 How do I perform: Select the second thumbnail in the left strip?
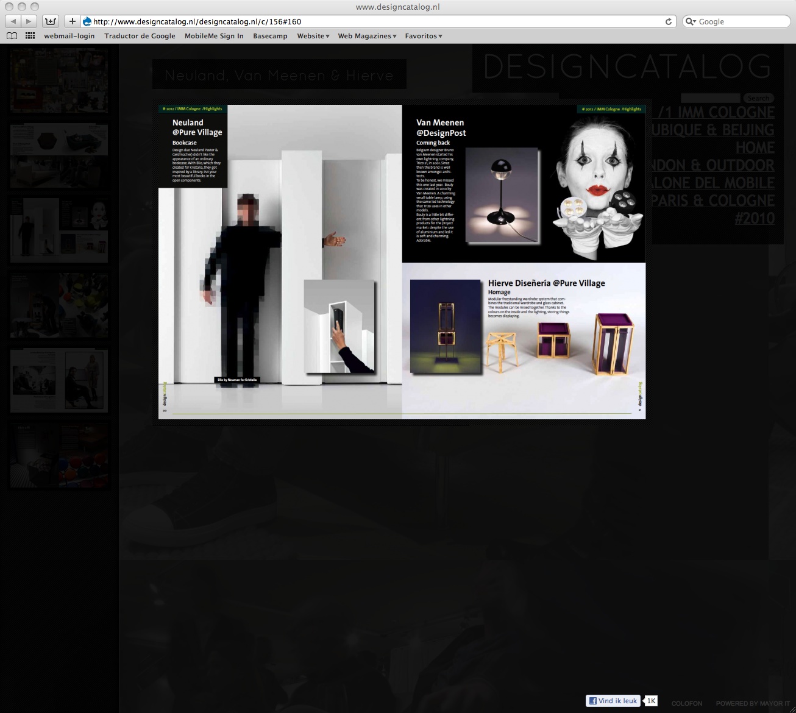pos(59,155)
